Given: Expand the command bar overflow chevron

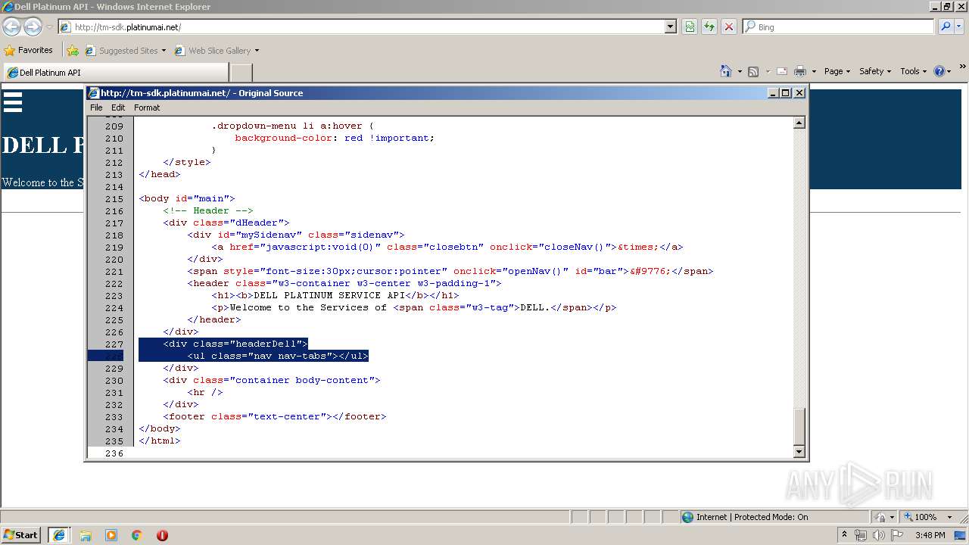Looking at the screenshot, I should pyautogui.click(x=963, y=67).
